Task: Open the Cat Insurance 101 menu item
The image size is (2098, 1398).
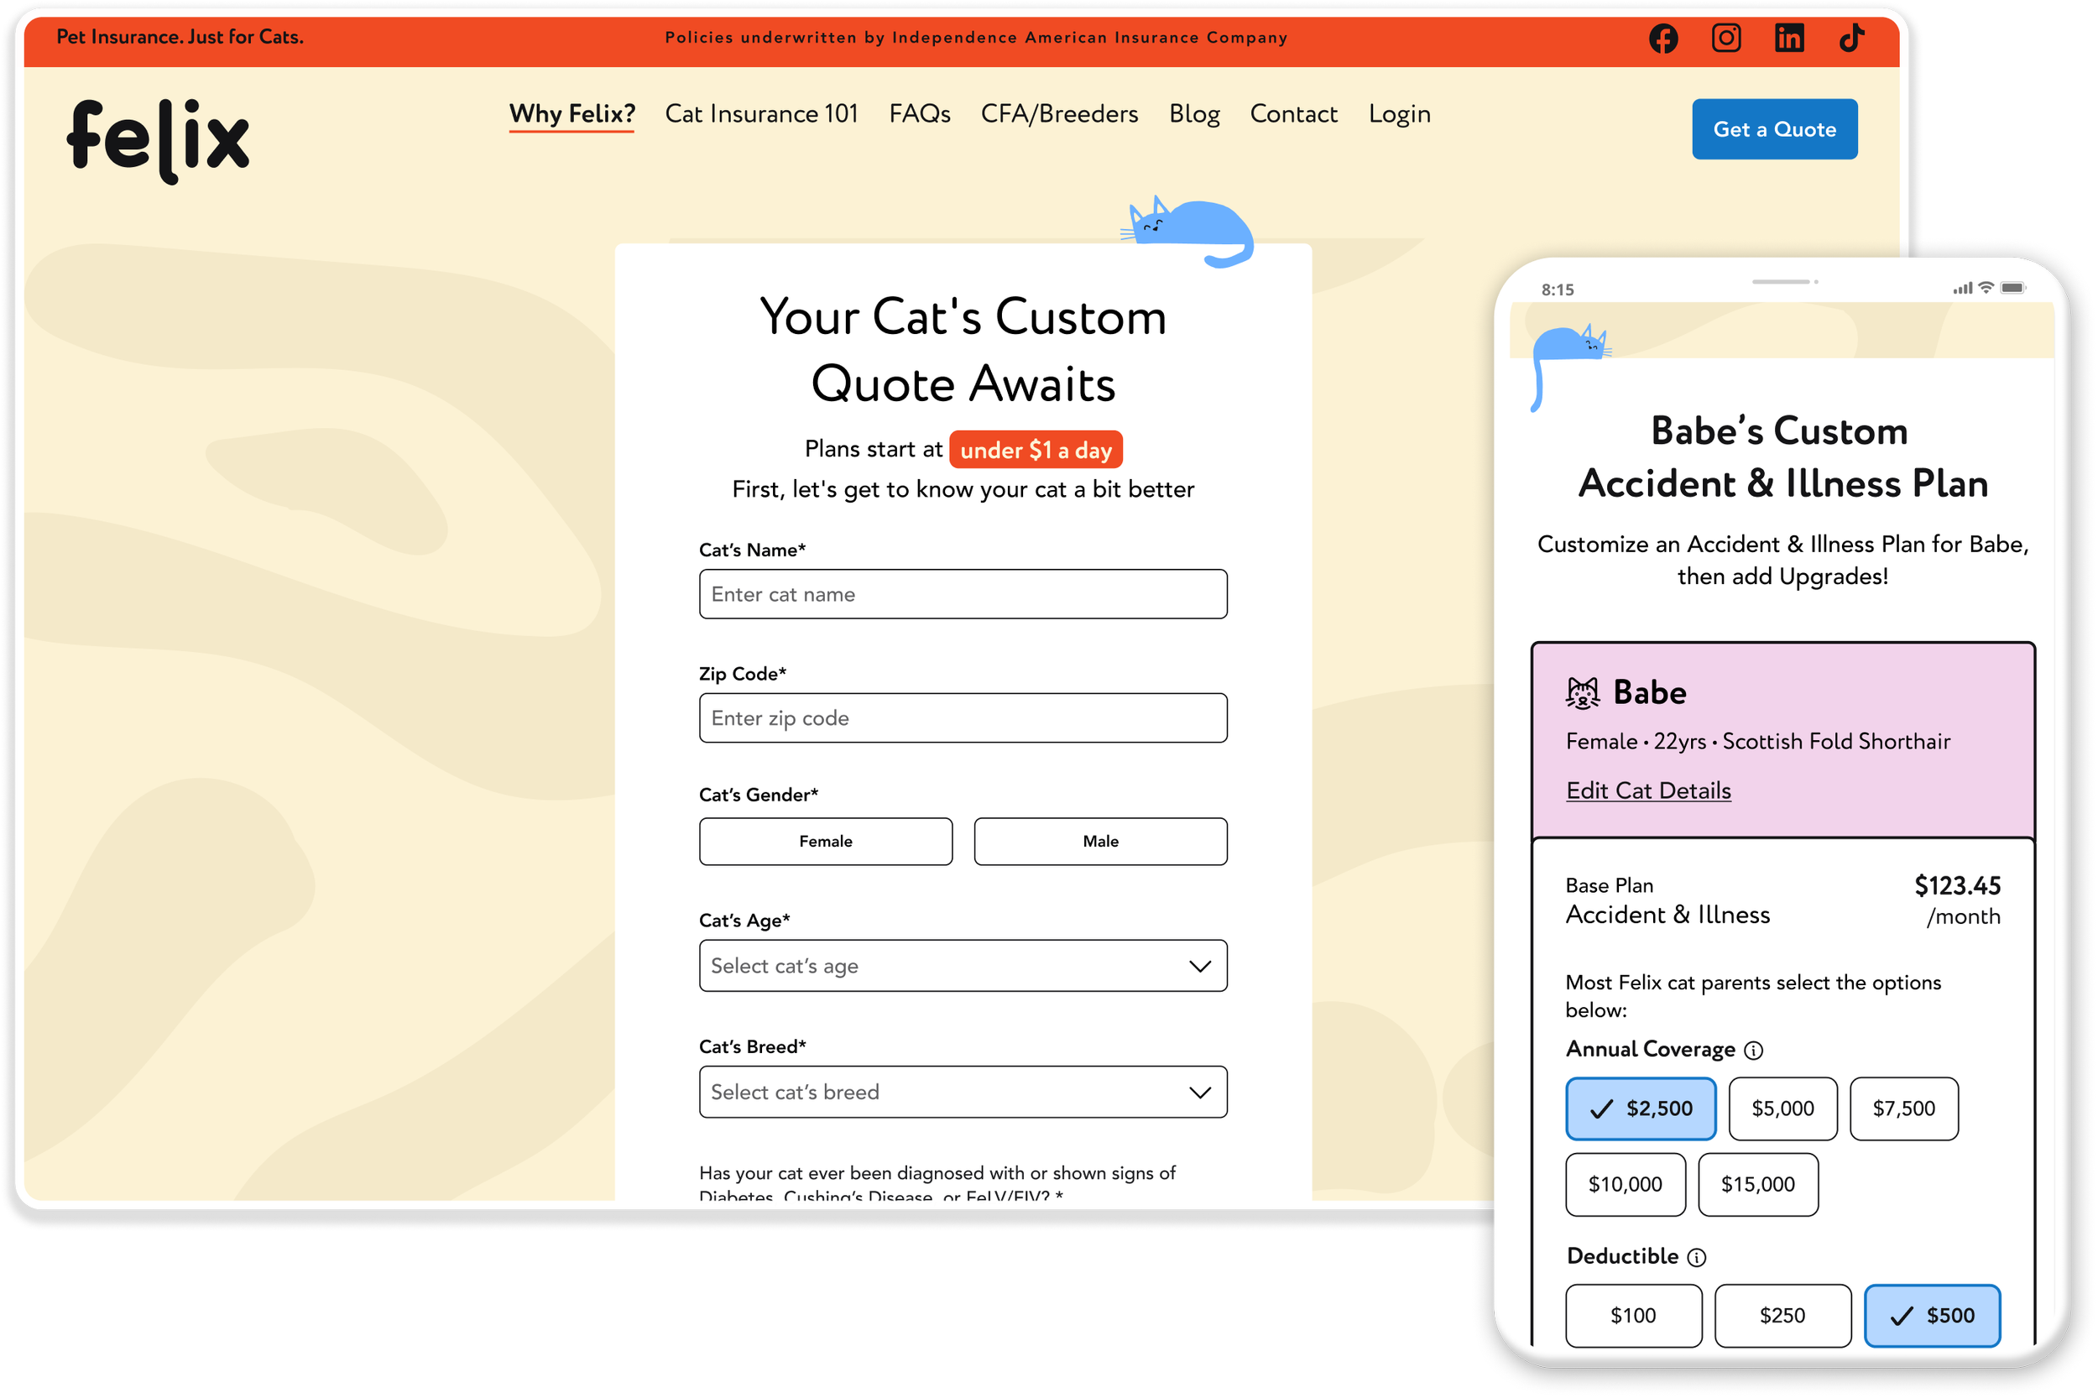Action: click(x=761, y=114)
